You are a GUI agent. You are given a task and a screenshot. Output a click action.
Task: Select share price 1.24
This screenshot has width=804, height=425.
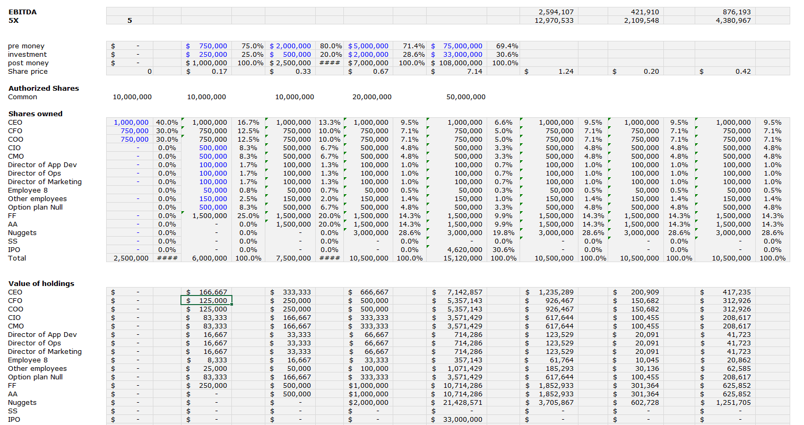click(x=549, y=72)
